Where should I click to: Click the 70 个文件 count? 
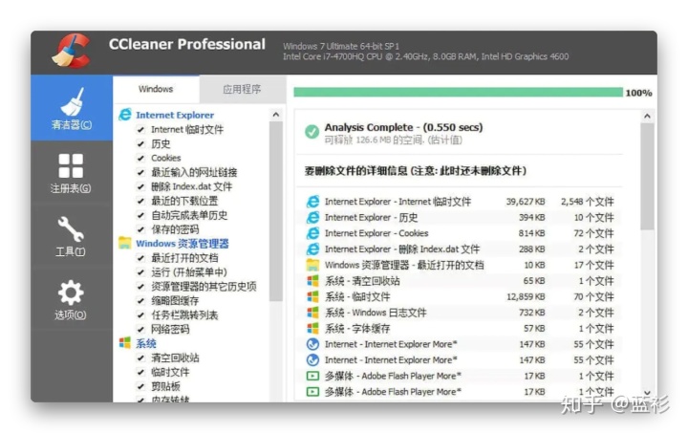click(x=593, y=296)
